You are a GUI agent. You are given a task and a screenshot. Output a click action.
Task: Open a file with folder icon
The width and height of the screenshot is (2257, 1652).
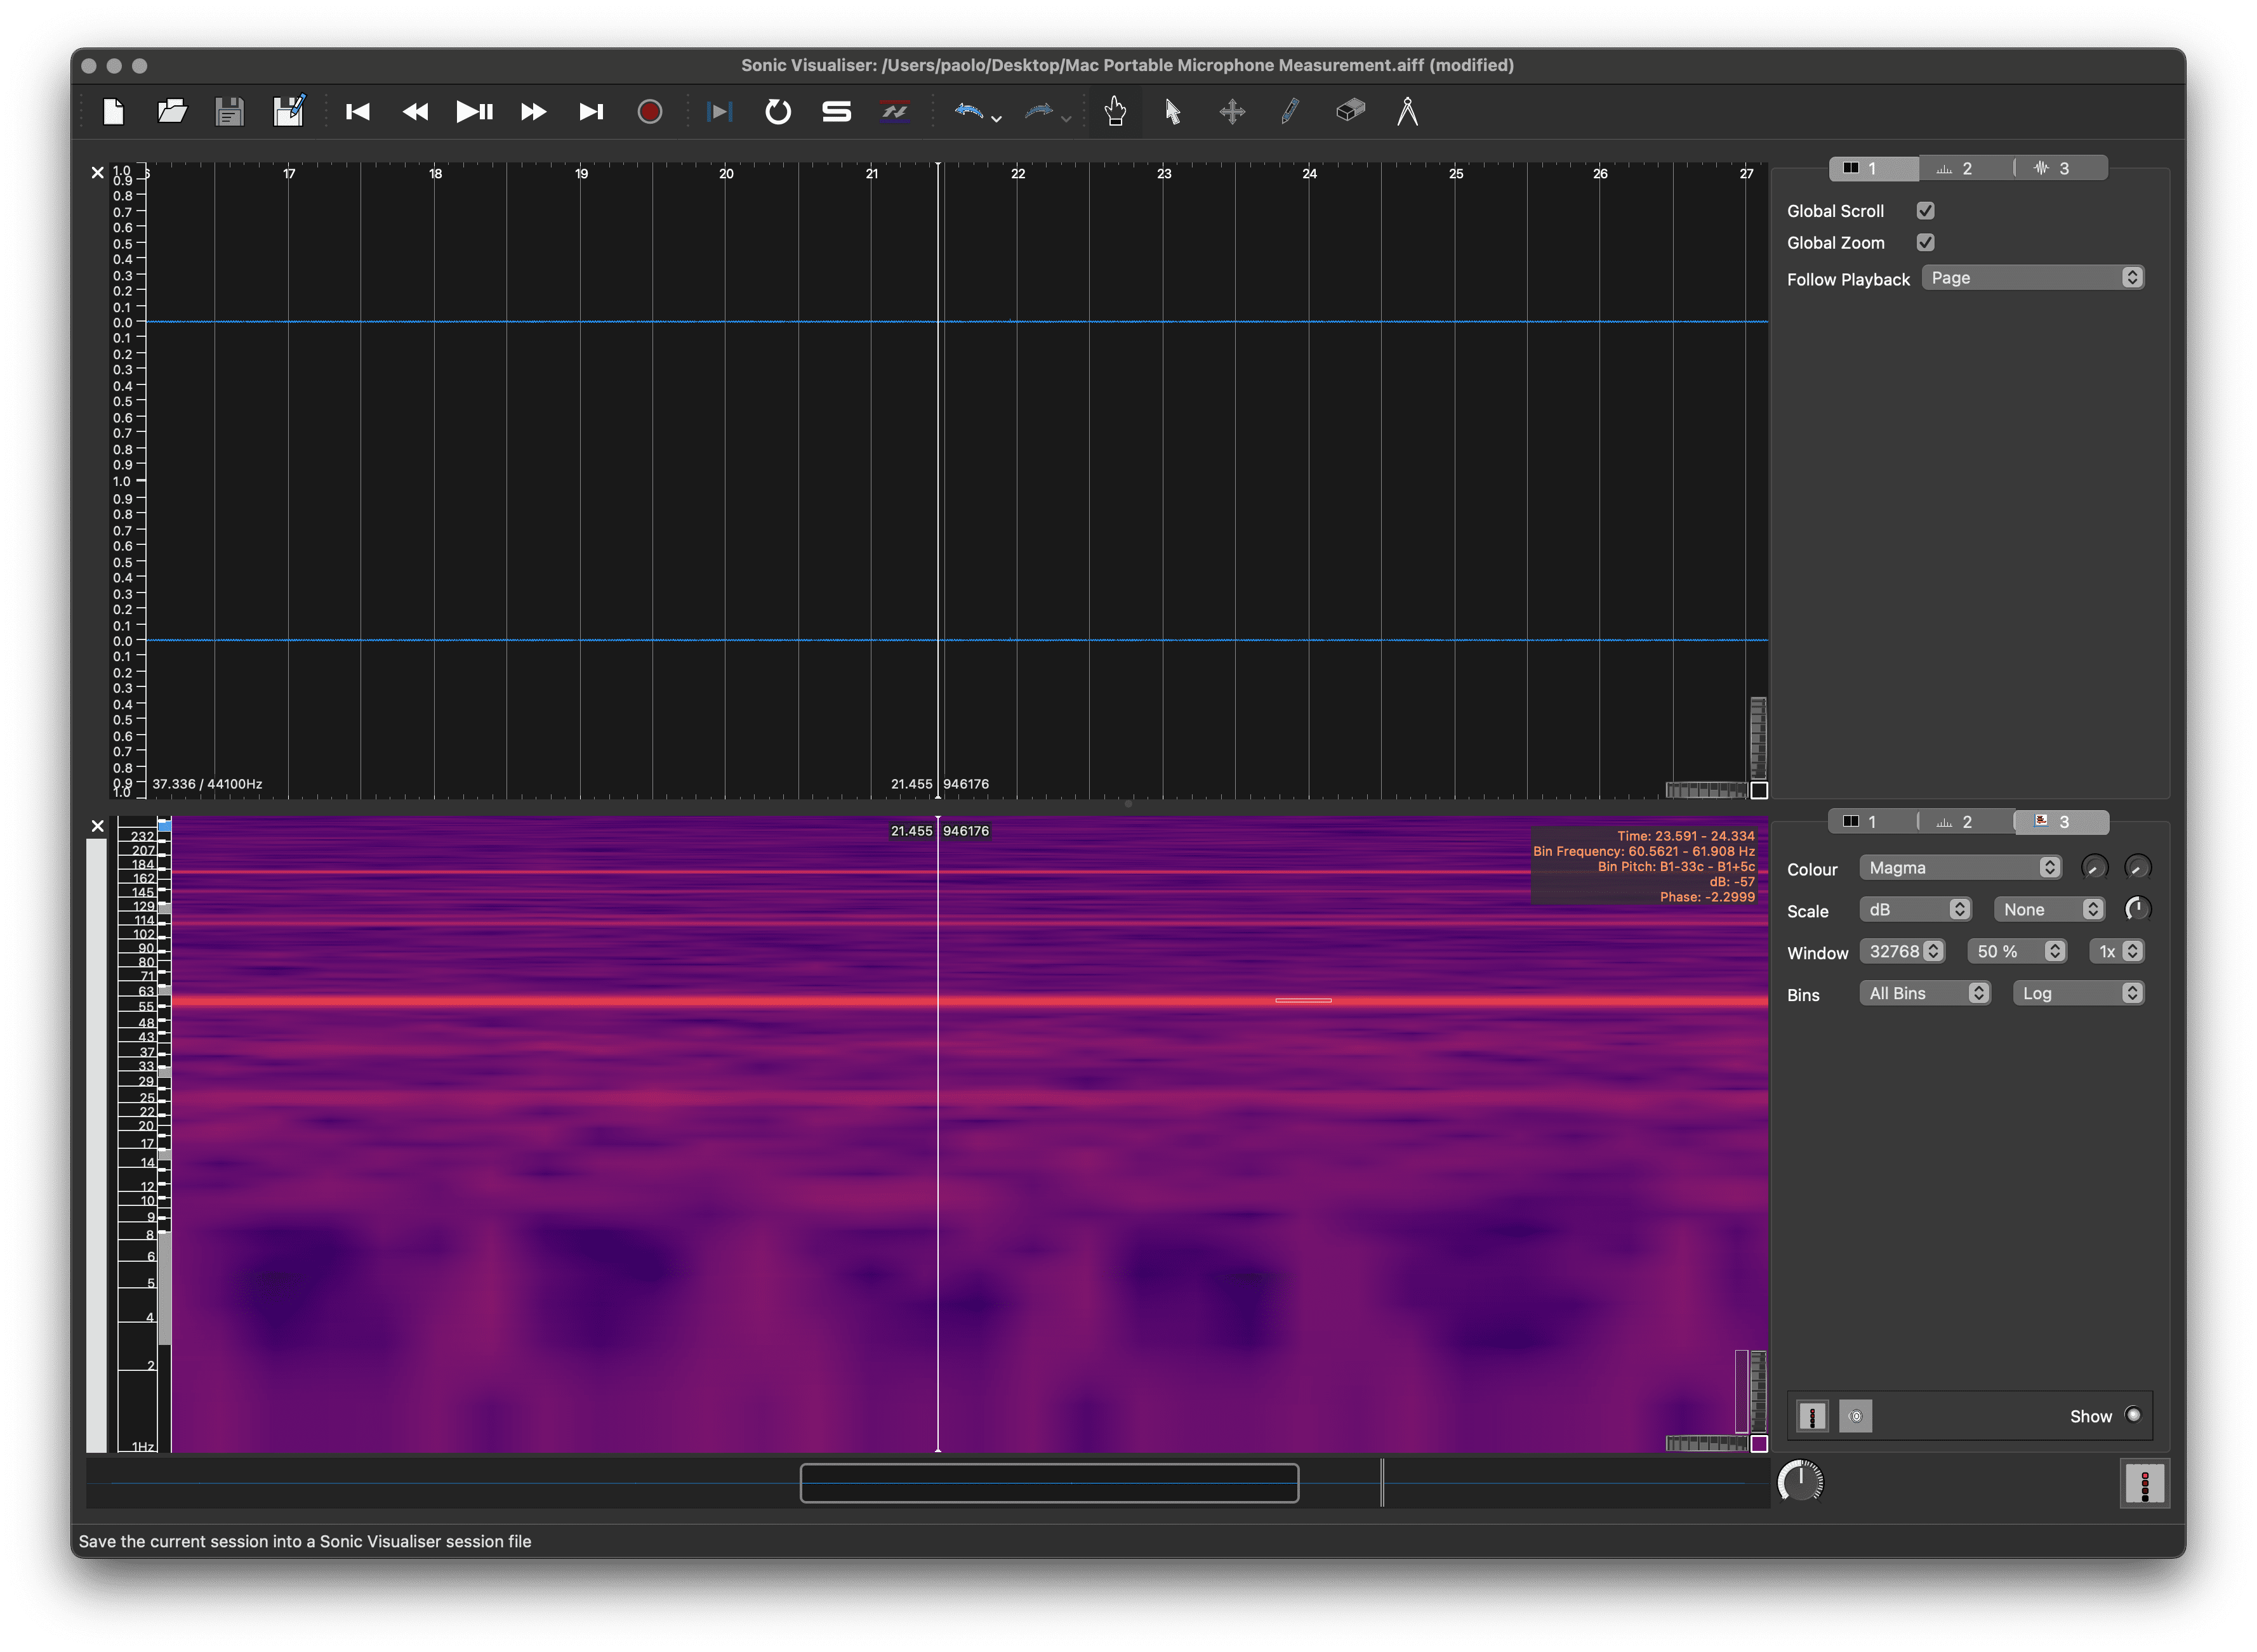click(172, 111)
